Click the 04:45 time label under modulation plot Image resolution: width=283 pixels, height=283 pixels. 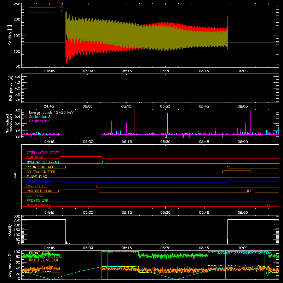(x=49, y=142)
